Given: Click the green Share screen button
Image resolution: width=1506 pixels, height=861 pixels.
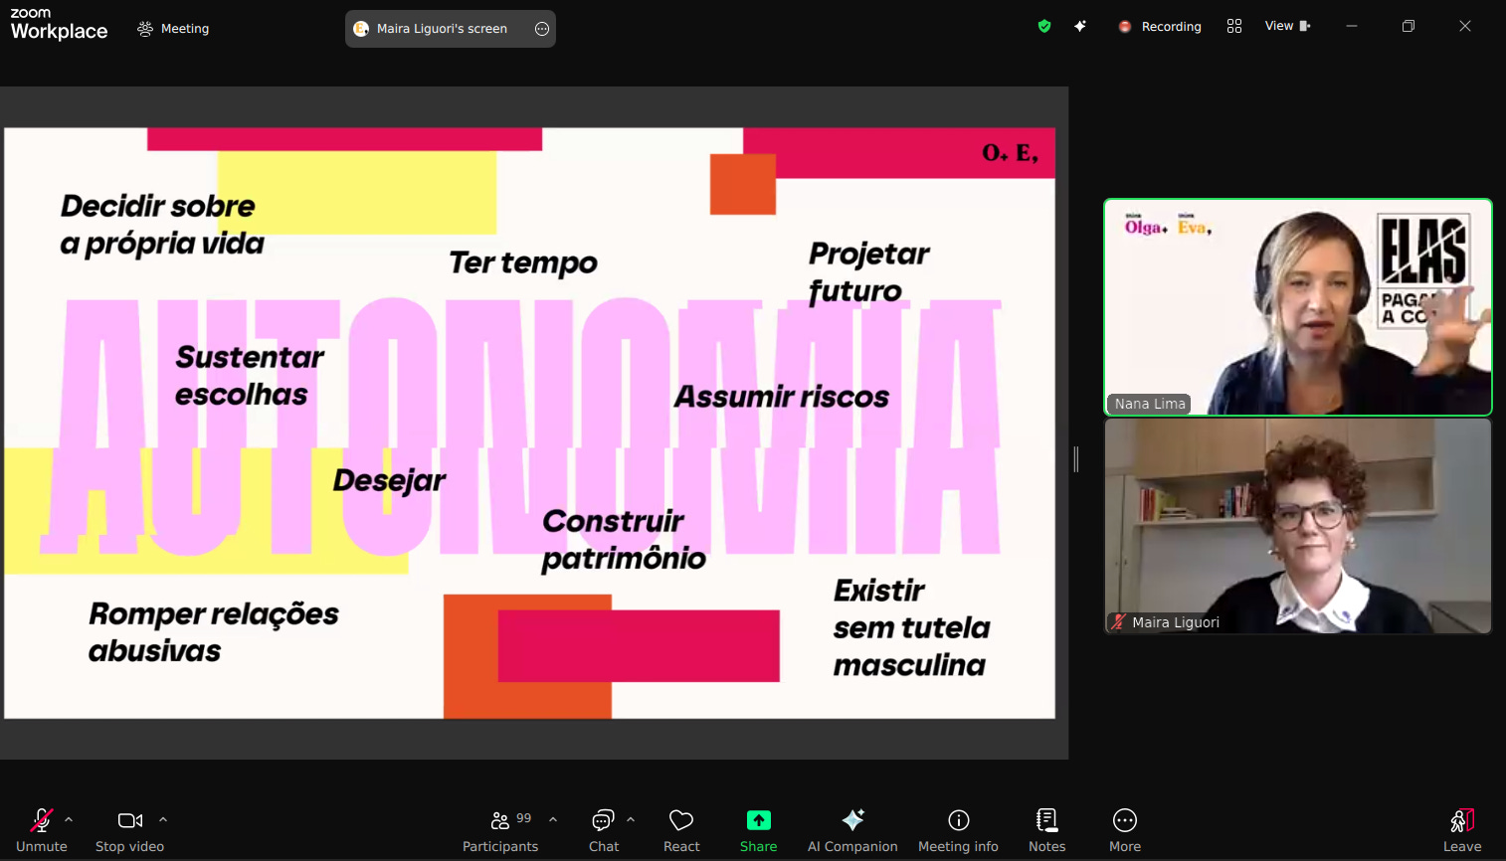Looking at the screenshot, I should click(x=759, y=830).
